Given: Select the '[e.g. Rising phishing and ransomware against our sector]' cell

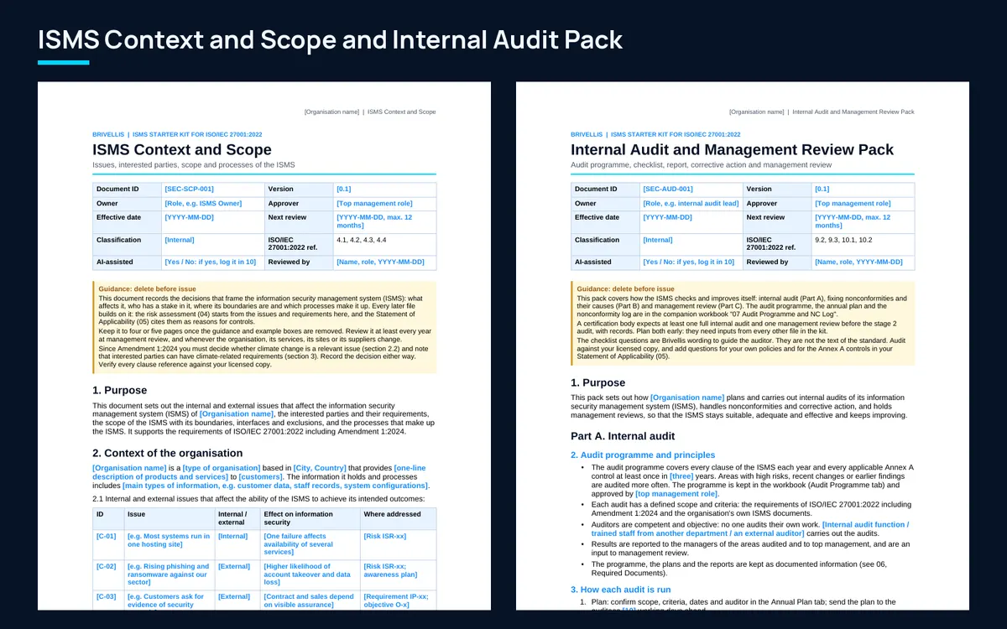Looking at the screenshot, I should 169,574.
